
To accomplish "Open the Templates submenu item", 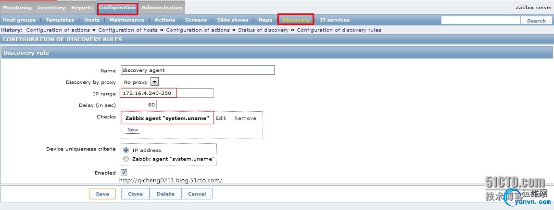I will click(x=60, y=20).
